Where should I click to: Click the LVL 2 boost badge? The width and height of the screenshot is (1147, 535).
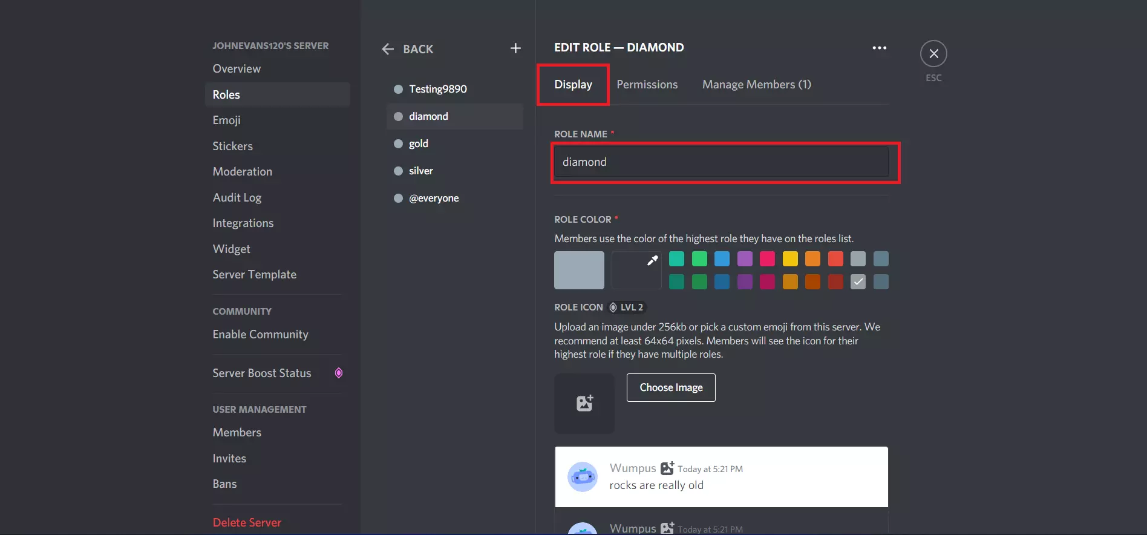click(x=626, y=307)
